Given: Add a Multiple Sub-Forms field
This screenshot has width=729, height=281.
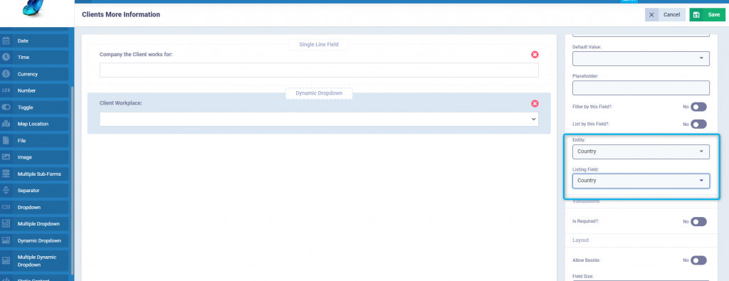Looking at the screenshot, I should (34, 174).
